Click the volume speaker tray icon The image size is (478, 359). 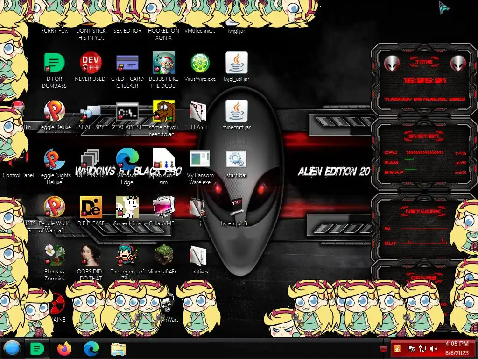click(434, 349)
